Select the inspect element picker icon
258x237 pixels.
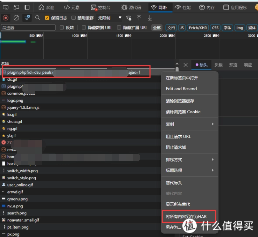6,7
